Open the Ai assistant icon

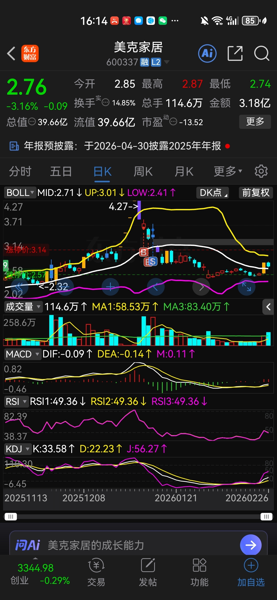pos(207,53)
